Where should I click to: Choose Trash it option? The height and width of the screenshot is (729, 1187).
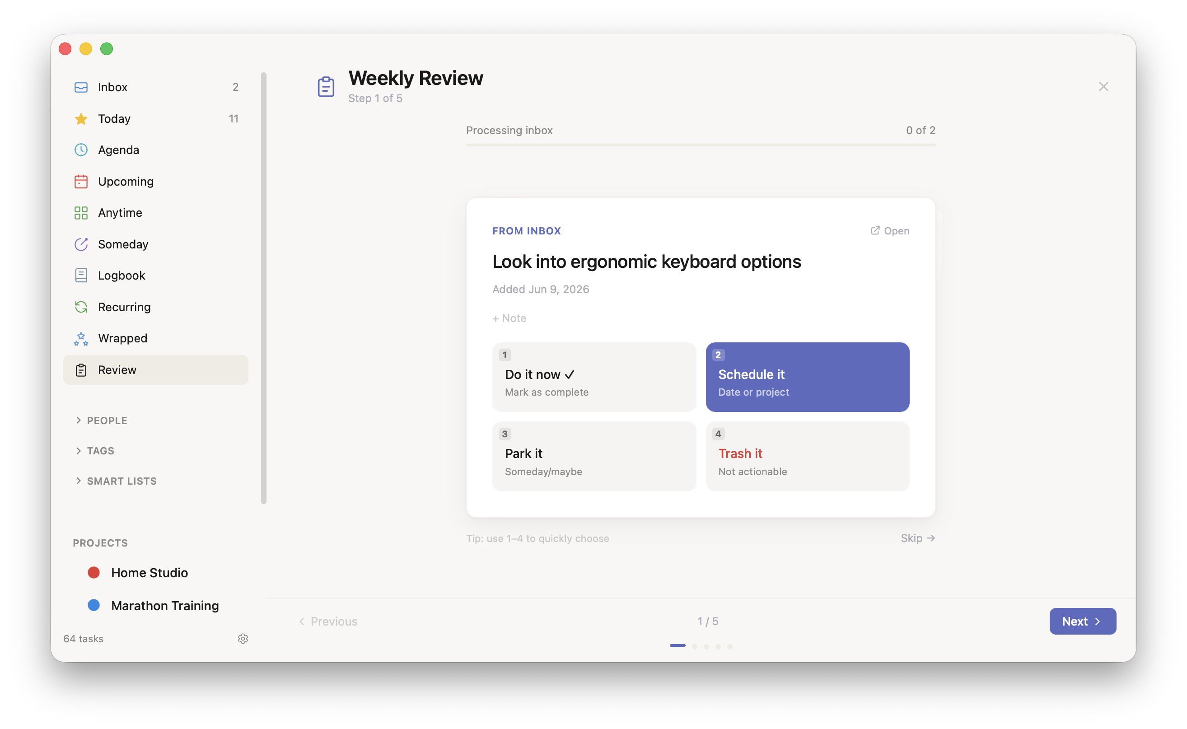(808, 456)
